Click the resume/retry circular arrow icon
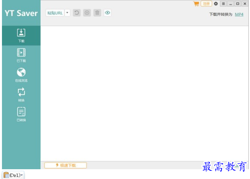The width and height of the screenshot is (250, 179). 77,13
